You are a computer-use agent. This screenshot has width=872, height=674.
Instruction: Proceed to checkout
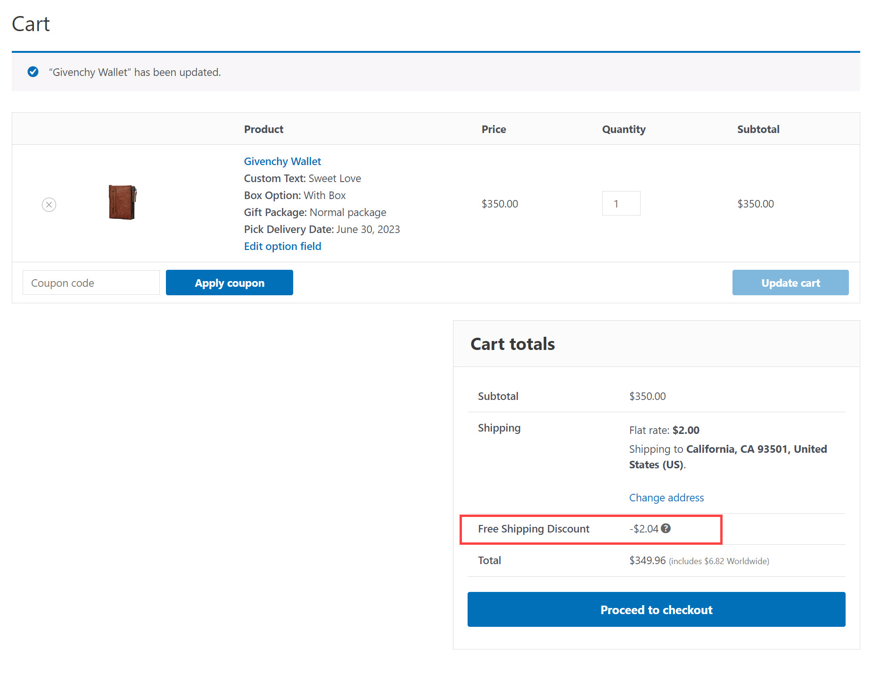click(656, 609)
